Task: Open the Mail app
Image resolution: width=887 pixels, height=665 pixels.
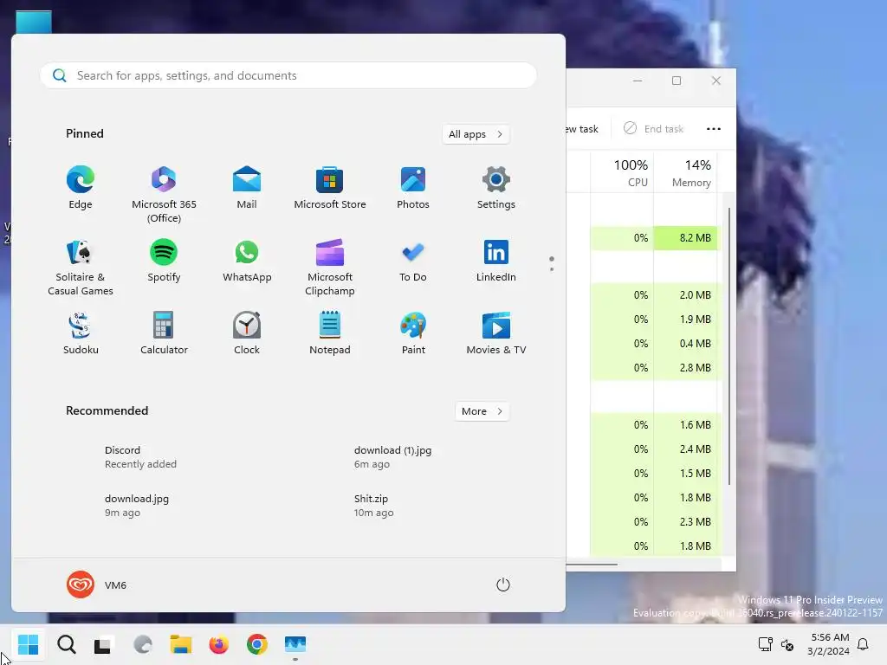Action: point(247,189)
